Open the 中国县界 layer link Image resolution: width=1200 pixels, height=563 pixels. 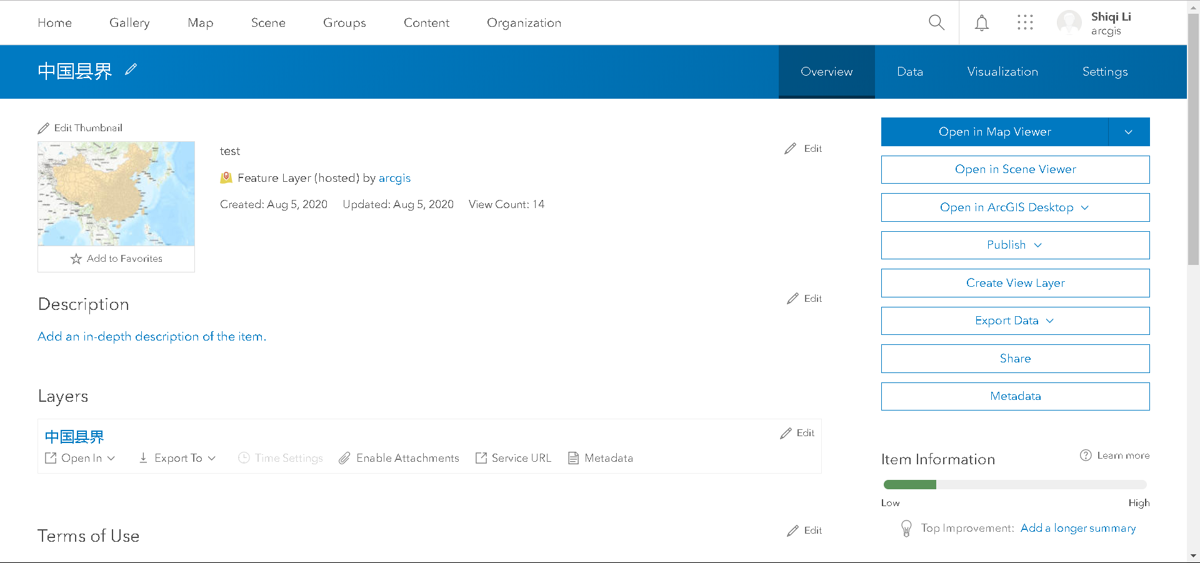[x=74, y=437]
